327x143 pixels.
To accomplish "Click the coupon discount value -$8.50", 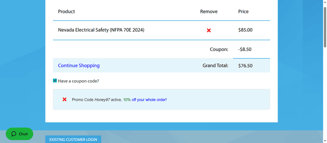I will point(244,49).
